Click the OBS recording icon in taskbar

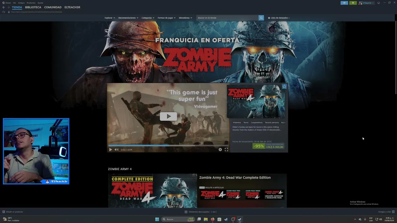[x=233, y=219]
